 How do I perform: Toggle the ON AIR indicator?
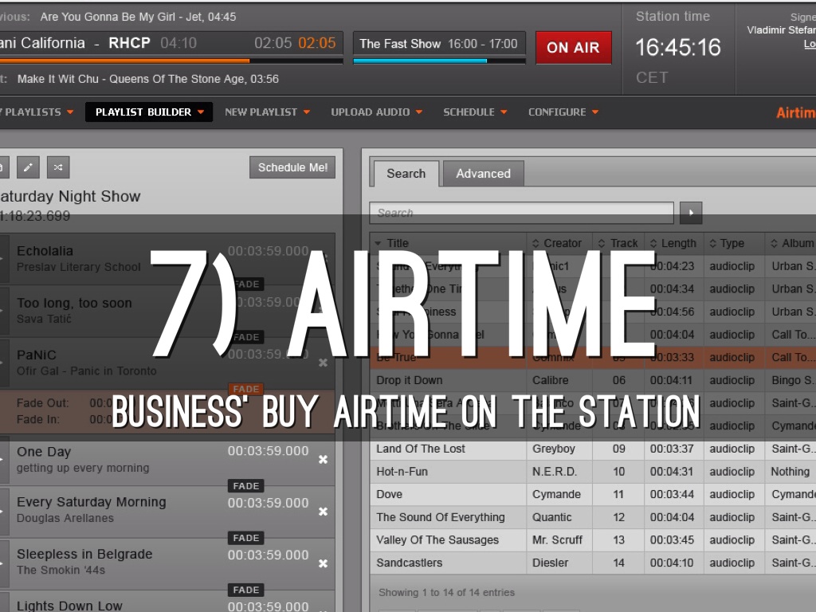(x=573, y=48)
